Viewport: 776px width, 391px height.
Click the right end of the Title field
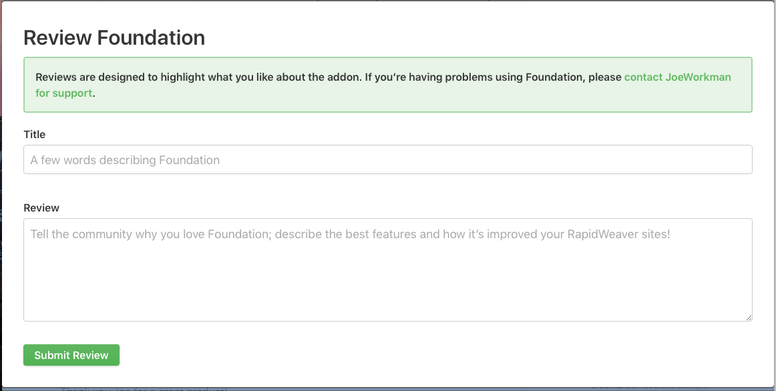coord(735,160)
